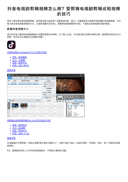The image size is (128, 182).
Task: Click the 导出视频 export video button
Action: click(79, 101)
